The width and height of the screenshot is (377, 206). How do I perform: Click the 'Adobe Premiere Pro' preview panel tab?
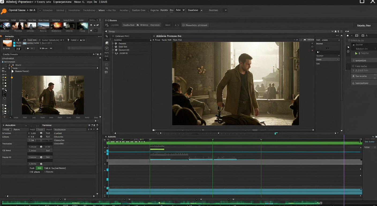(169, 36)
